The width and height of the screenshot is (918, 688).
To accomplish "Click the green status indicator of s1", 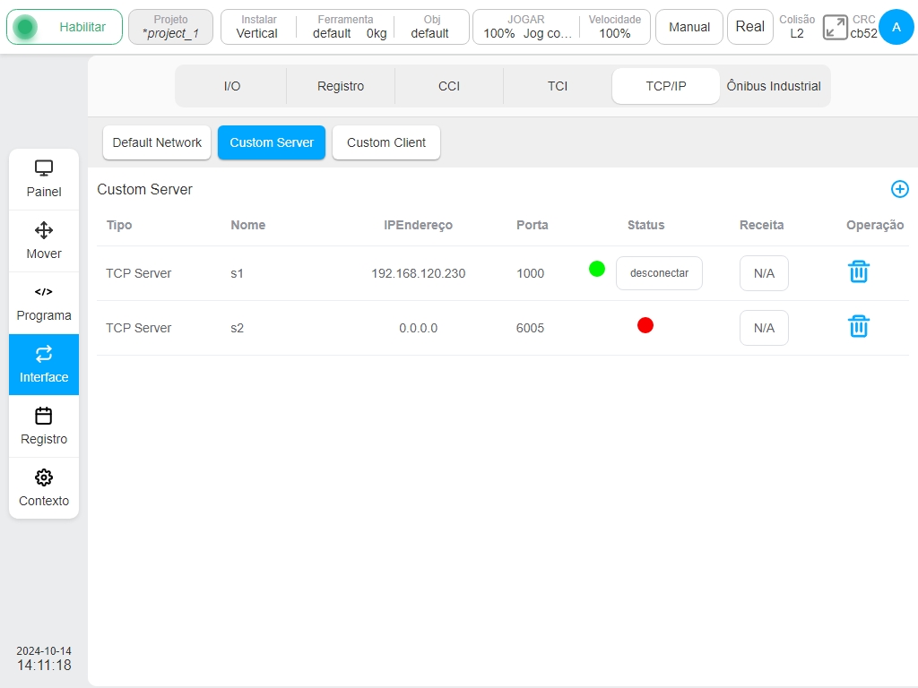I will [596, 269].
